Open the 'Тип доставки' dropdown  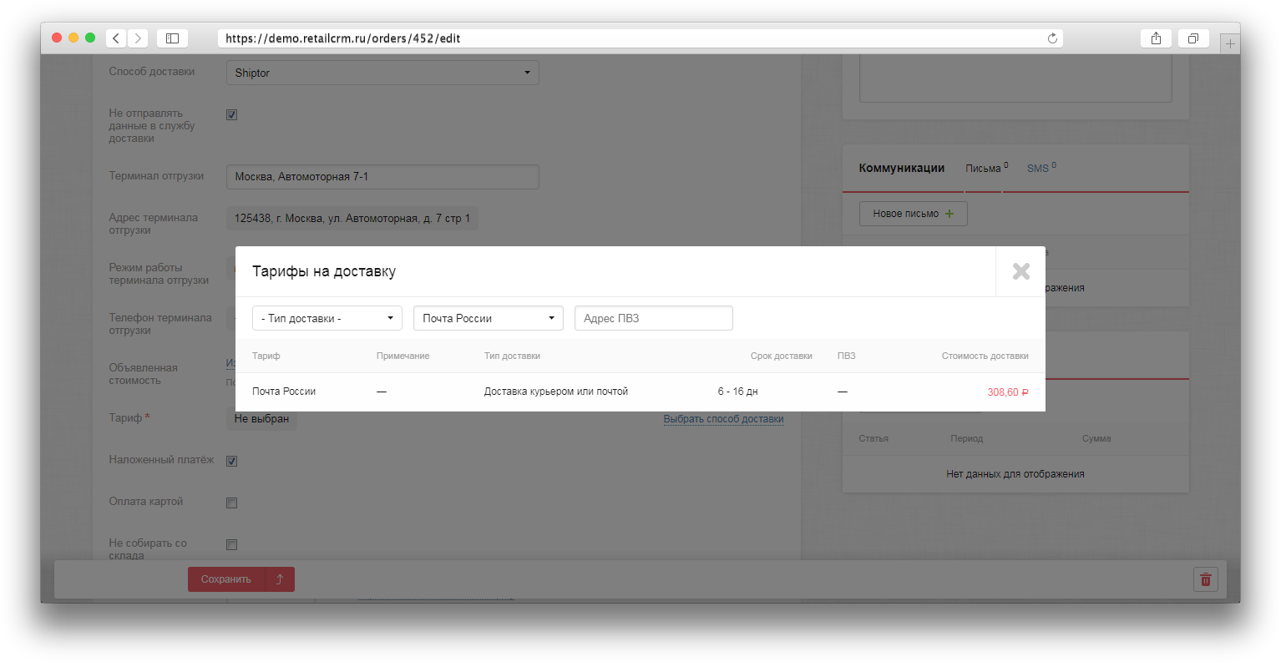pos(327,318)
